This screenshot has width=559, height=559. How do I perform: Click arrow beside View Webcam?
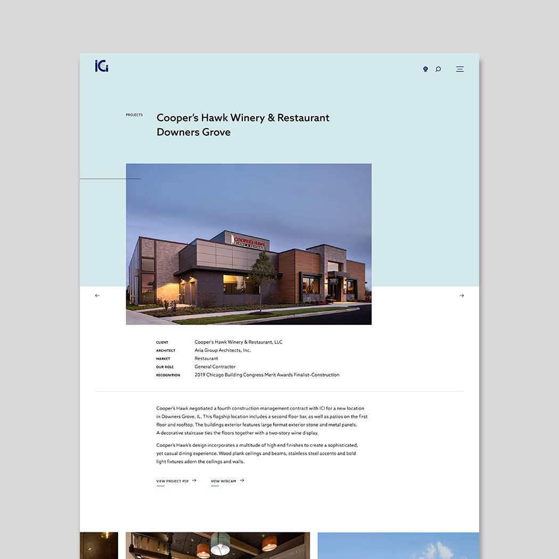pyautogui.click(x=242, y=481)
